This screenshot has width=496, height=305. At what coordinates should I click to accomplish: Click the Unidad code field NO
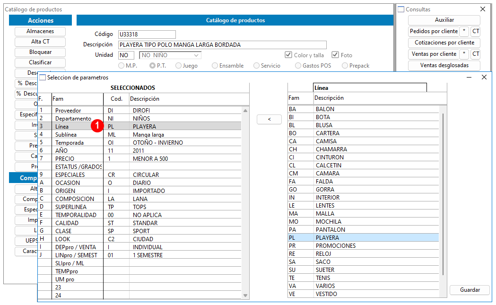pos(126,55)
